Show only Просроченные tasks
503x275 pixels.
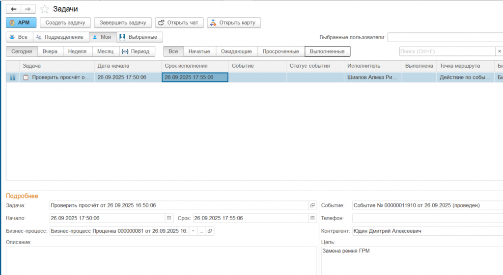click(280, 51)
